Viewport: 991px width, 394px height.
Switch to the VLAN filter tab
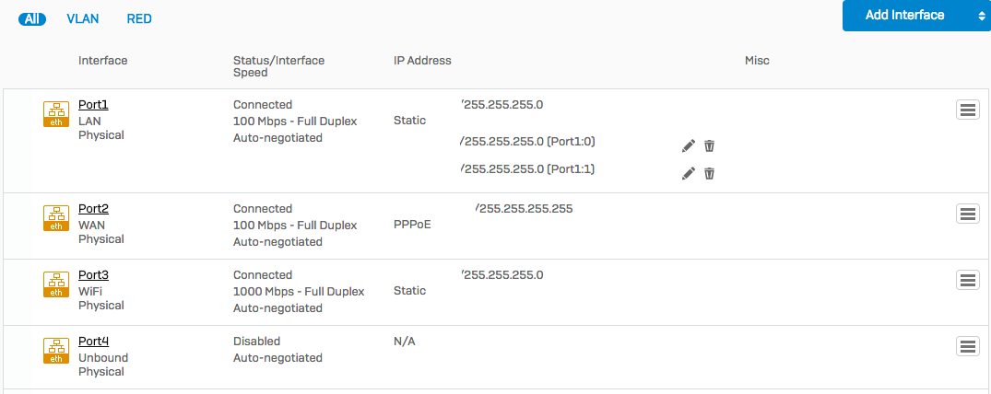pos(83,19)
